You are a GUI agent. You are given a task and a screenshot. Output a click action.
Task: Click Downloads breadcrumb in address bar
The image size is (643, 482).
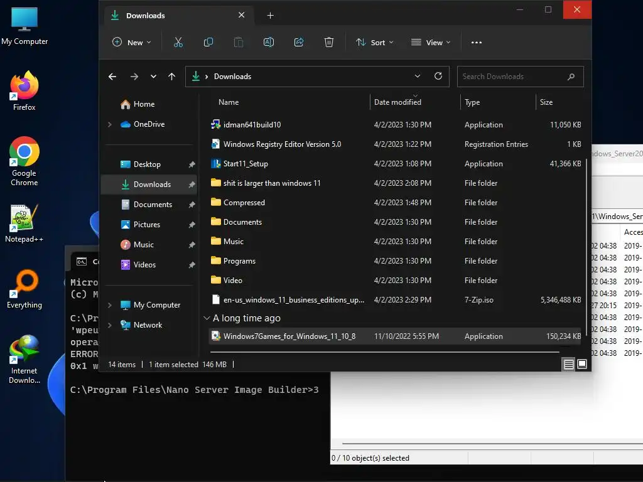point(232,77)
